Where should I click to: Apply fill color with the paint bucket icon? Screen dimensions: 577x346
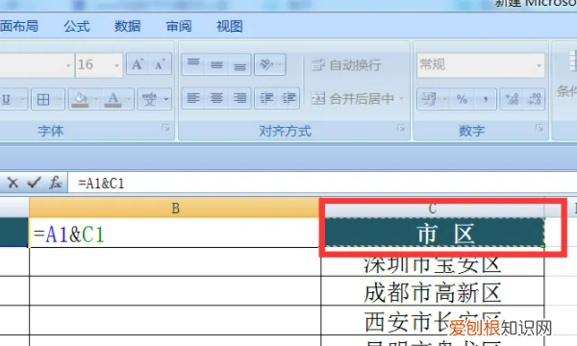point(81,99)
